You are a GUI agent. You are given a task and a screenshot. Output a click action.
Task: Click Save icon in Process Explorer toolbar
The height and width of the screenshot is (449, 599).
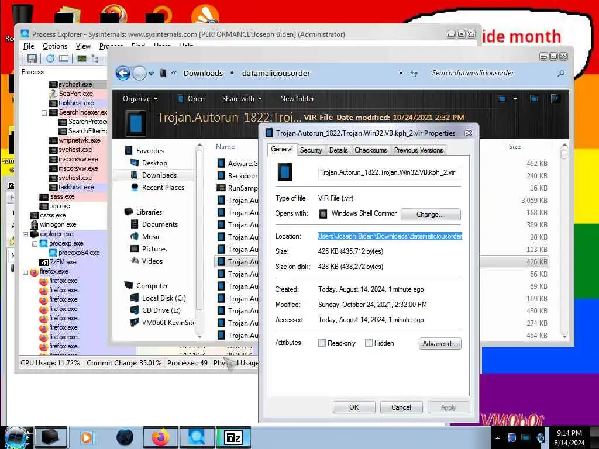coord(32,58)
